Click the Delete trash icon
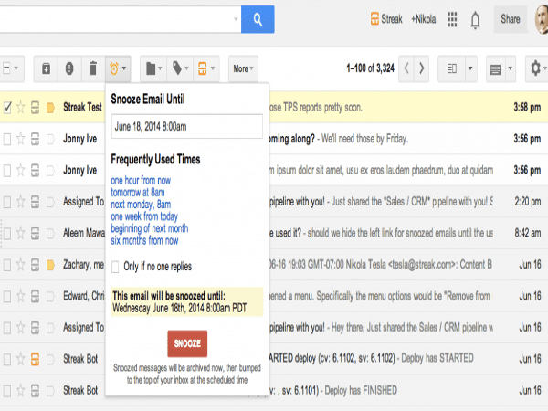The image size is (548, 411). pyautogui.click(x=93, y=68)
